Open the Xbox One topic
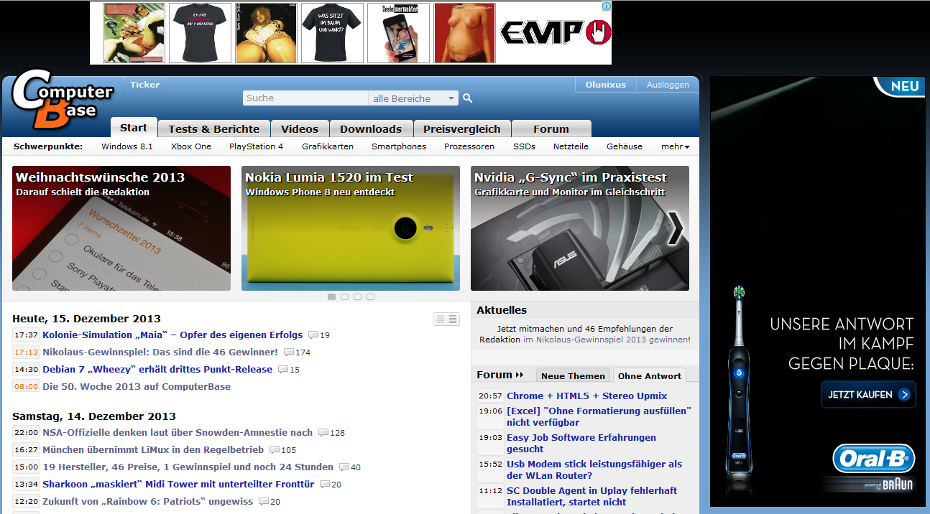 click(x=191, y=146)
